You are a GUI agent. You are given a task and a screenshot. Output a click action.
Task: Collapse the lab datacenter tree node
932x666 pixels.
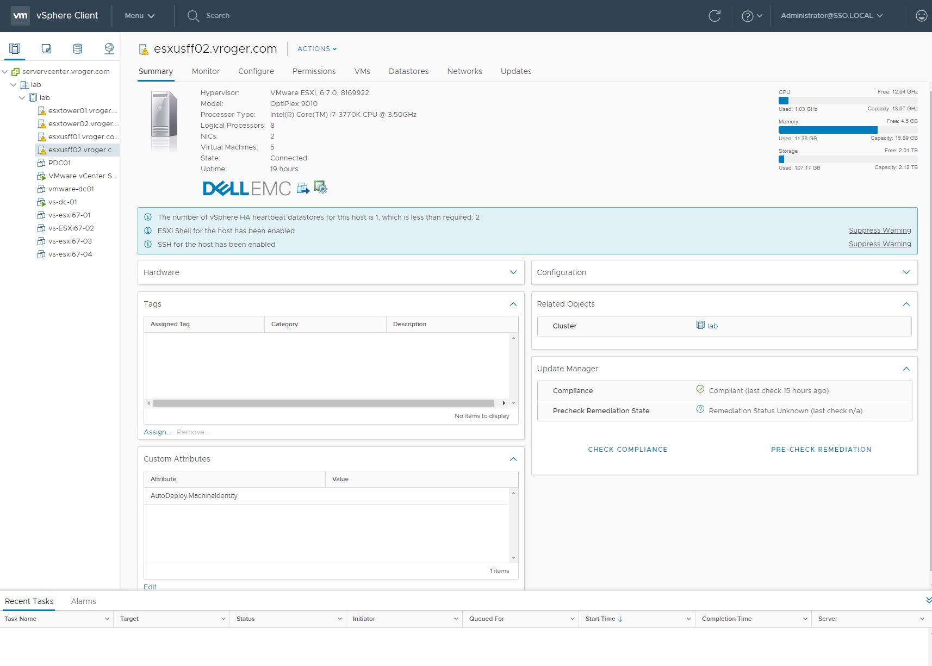(14, 84)
